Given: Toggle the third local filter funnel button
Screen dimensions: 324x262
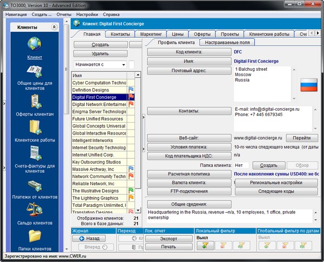Looking at the screenshot, I should point(241,245).
